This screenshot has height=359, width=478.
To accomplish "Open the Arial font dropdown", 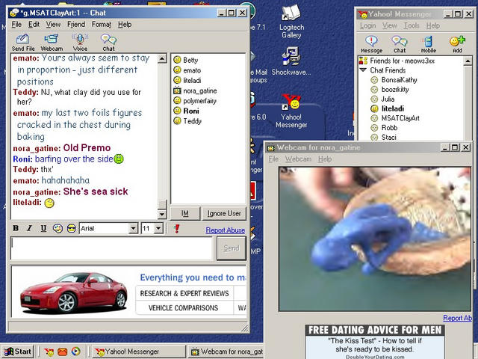I will (133, 228).
